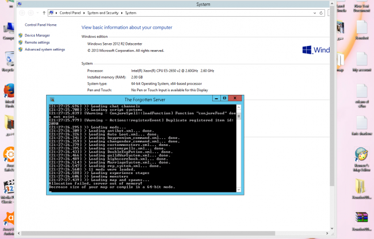Expand chevron after System and Security breadcrumb

(x=121, y=13)
